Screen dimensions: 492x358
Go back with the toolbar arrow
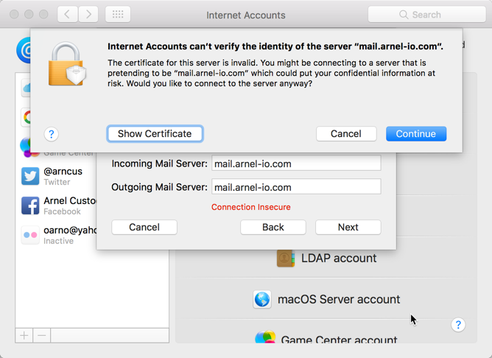[67, 14]
